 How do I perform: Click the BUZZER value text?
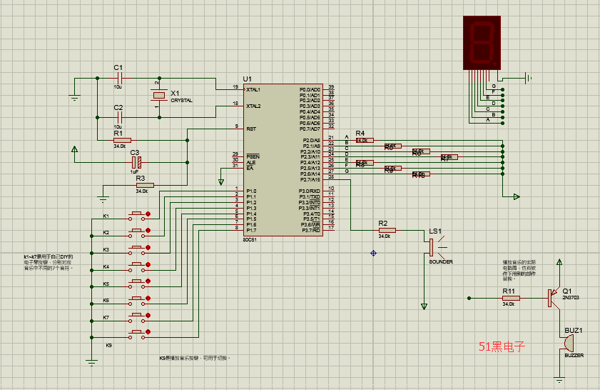click(x=574, y=355)
